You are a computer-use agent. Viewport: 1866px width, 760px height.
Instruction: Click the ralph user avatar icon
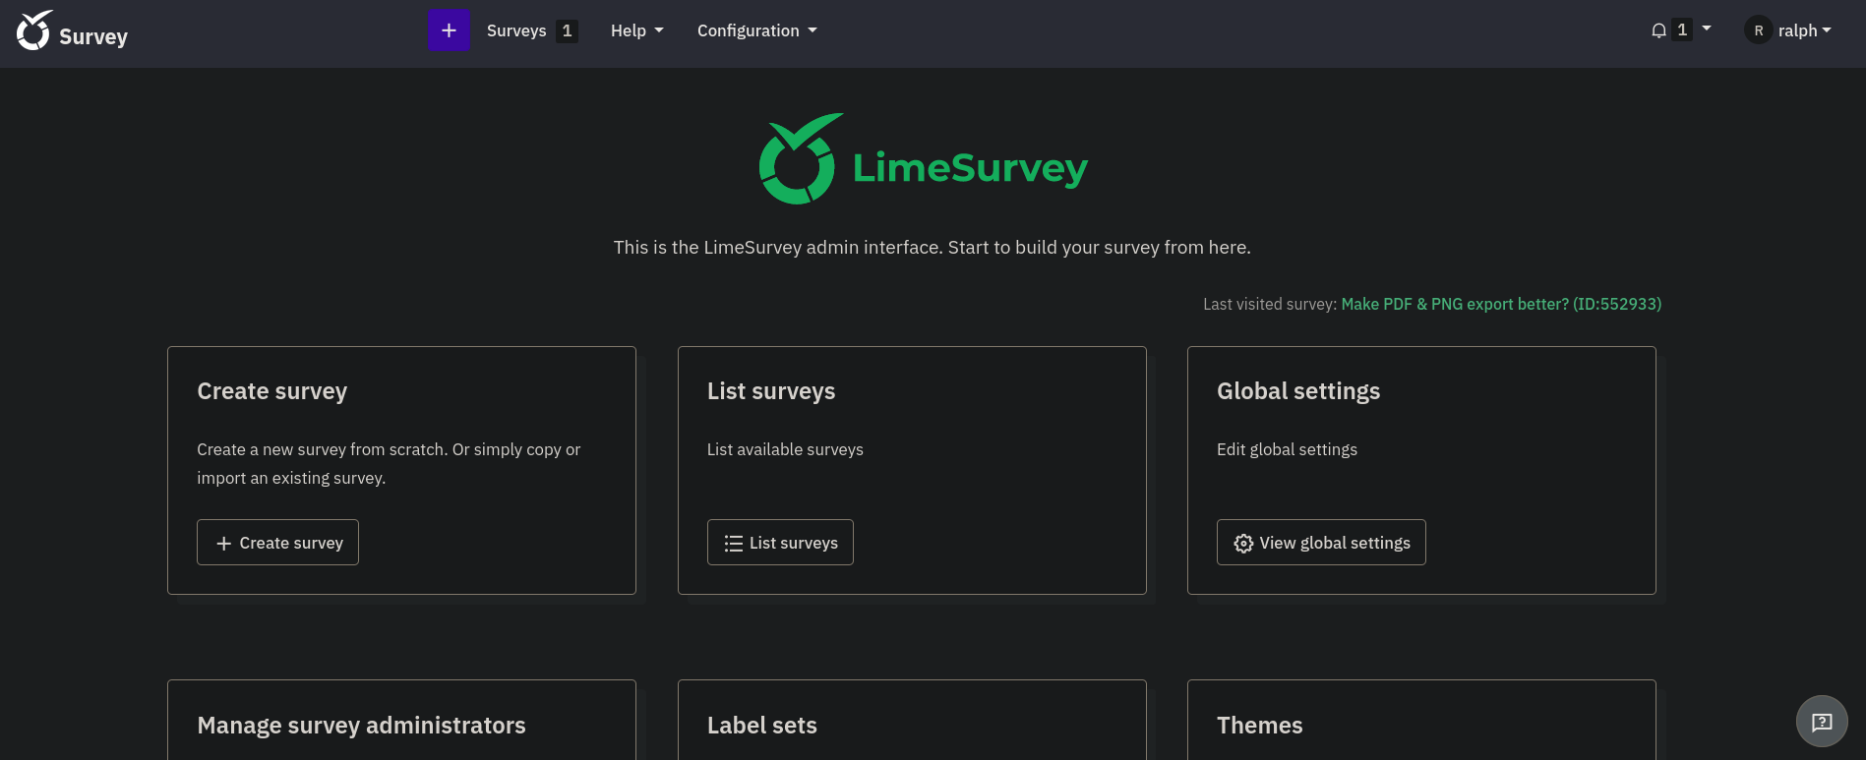click(x=1758, y=30)
